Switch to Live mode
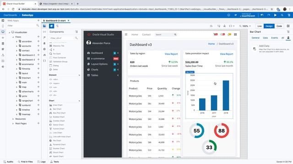 (x=260, y=26)
